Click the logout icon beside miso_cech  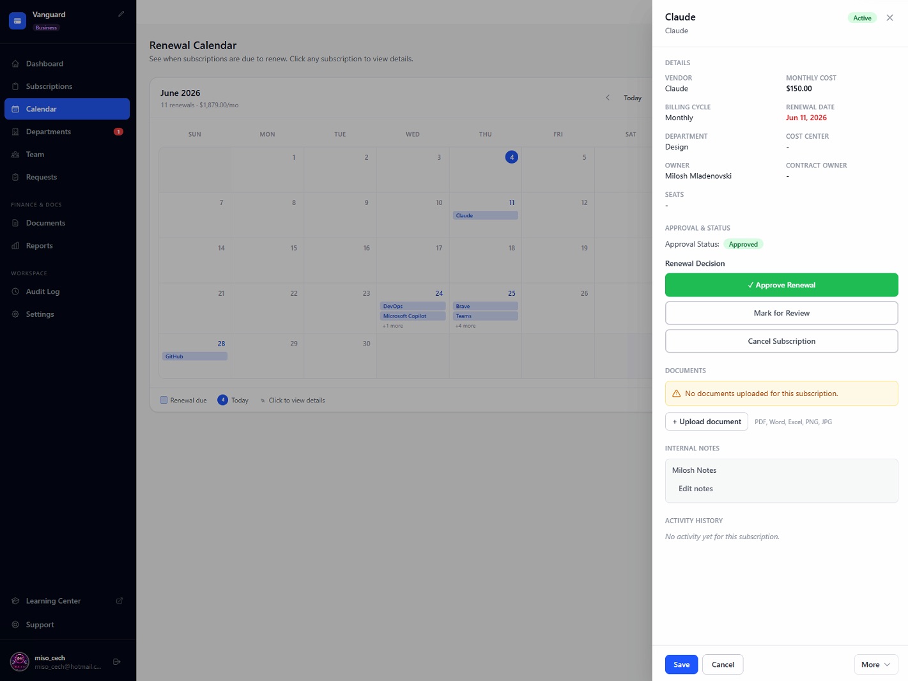pos(117,662)
